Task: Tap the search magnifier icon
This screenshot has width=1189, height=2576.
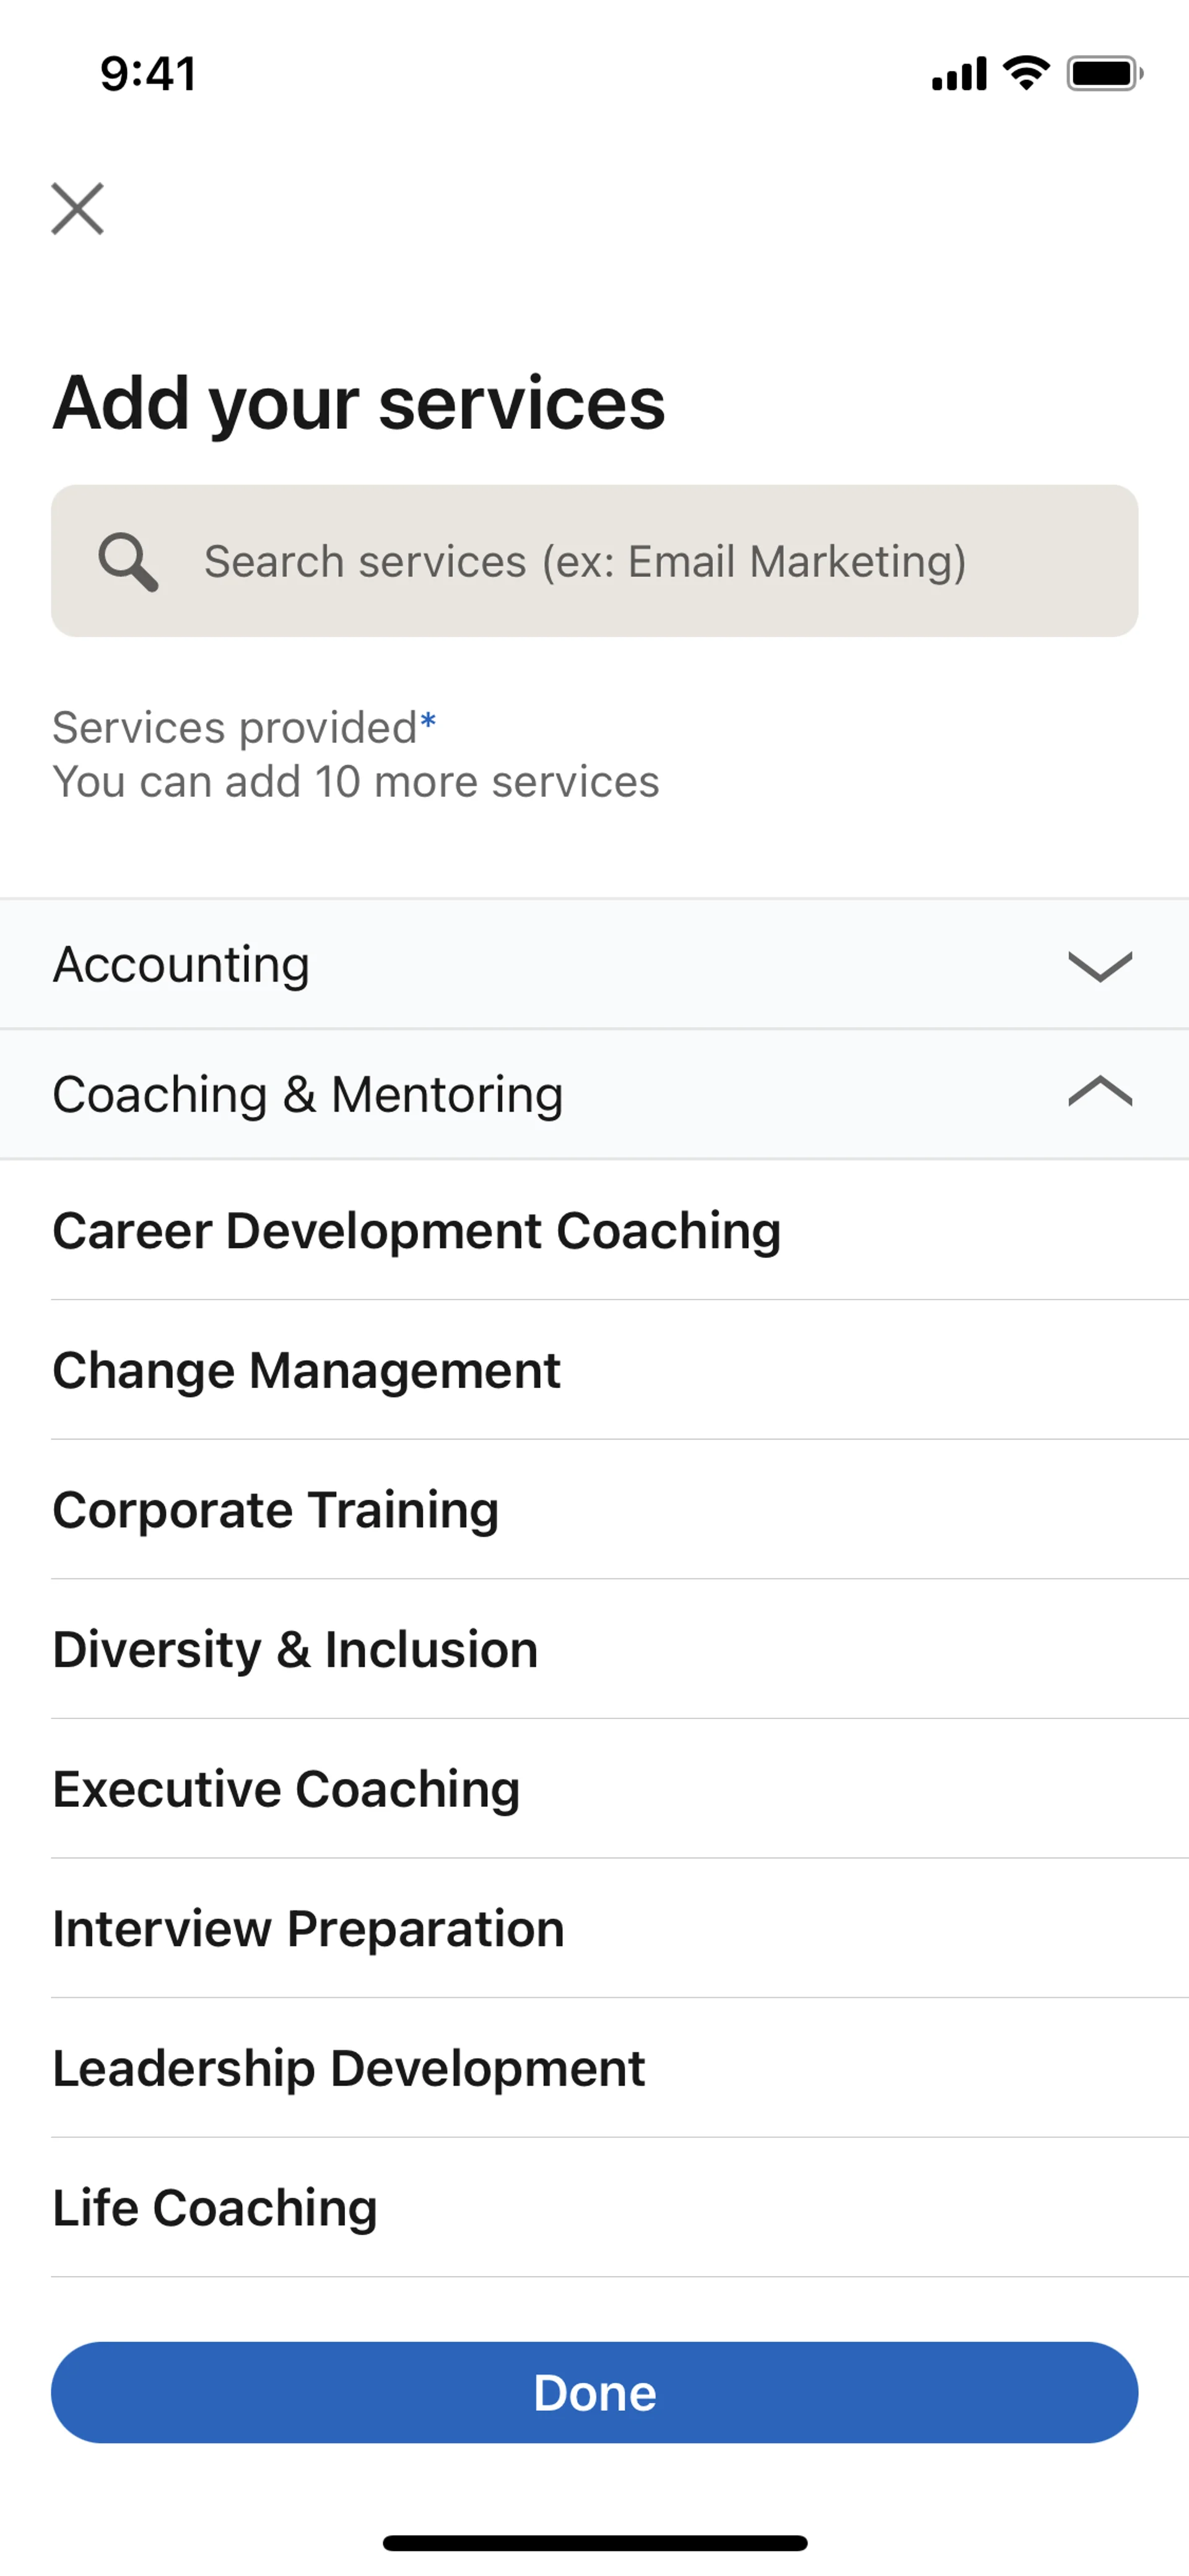Action: 128,562
